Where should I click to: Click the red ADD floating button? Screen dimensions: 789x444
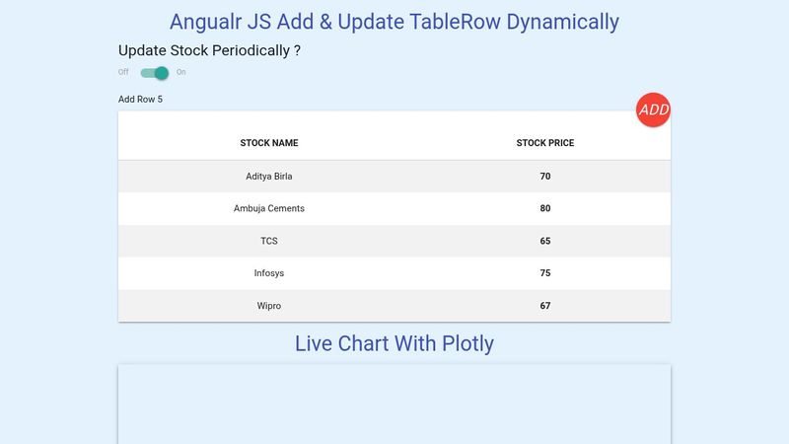tap(653, 110)
